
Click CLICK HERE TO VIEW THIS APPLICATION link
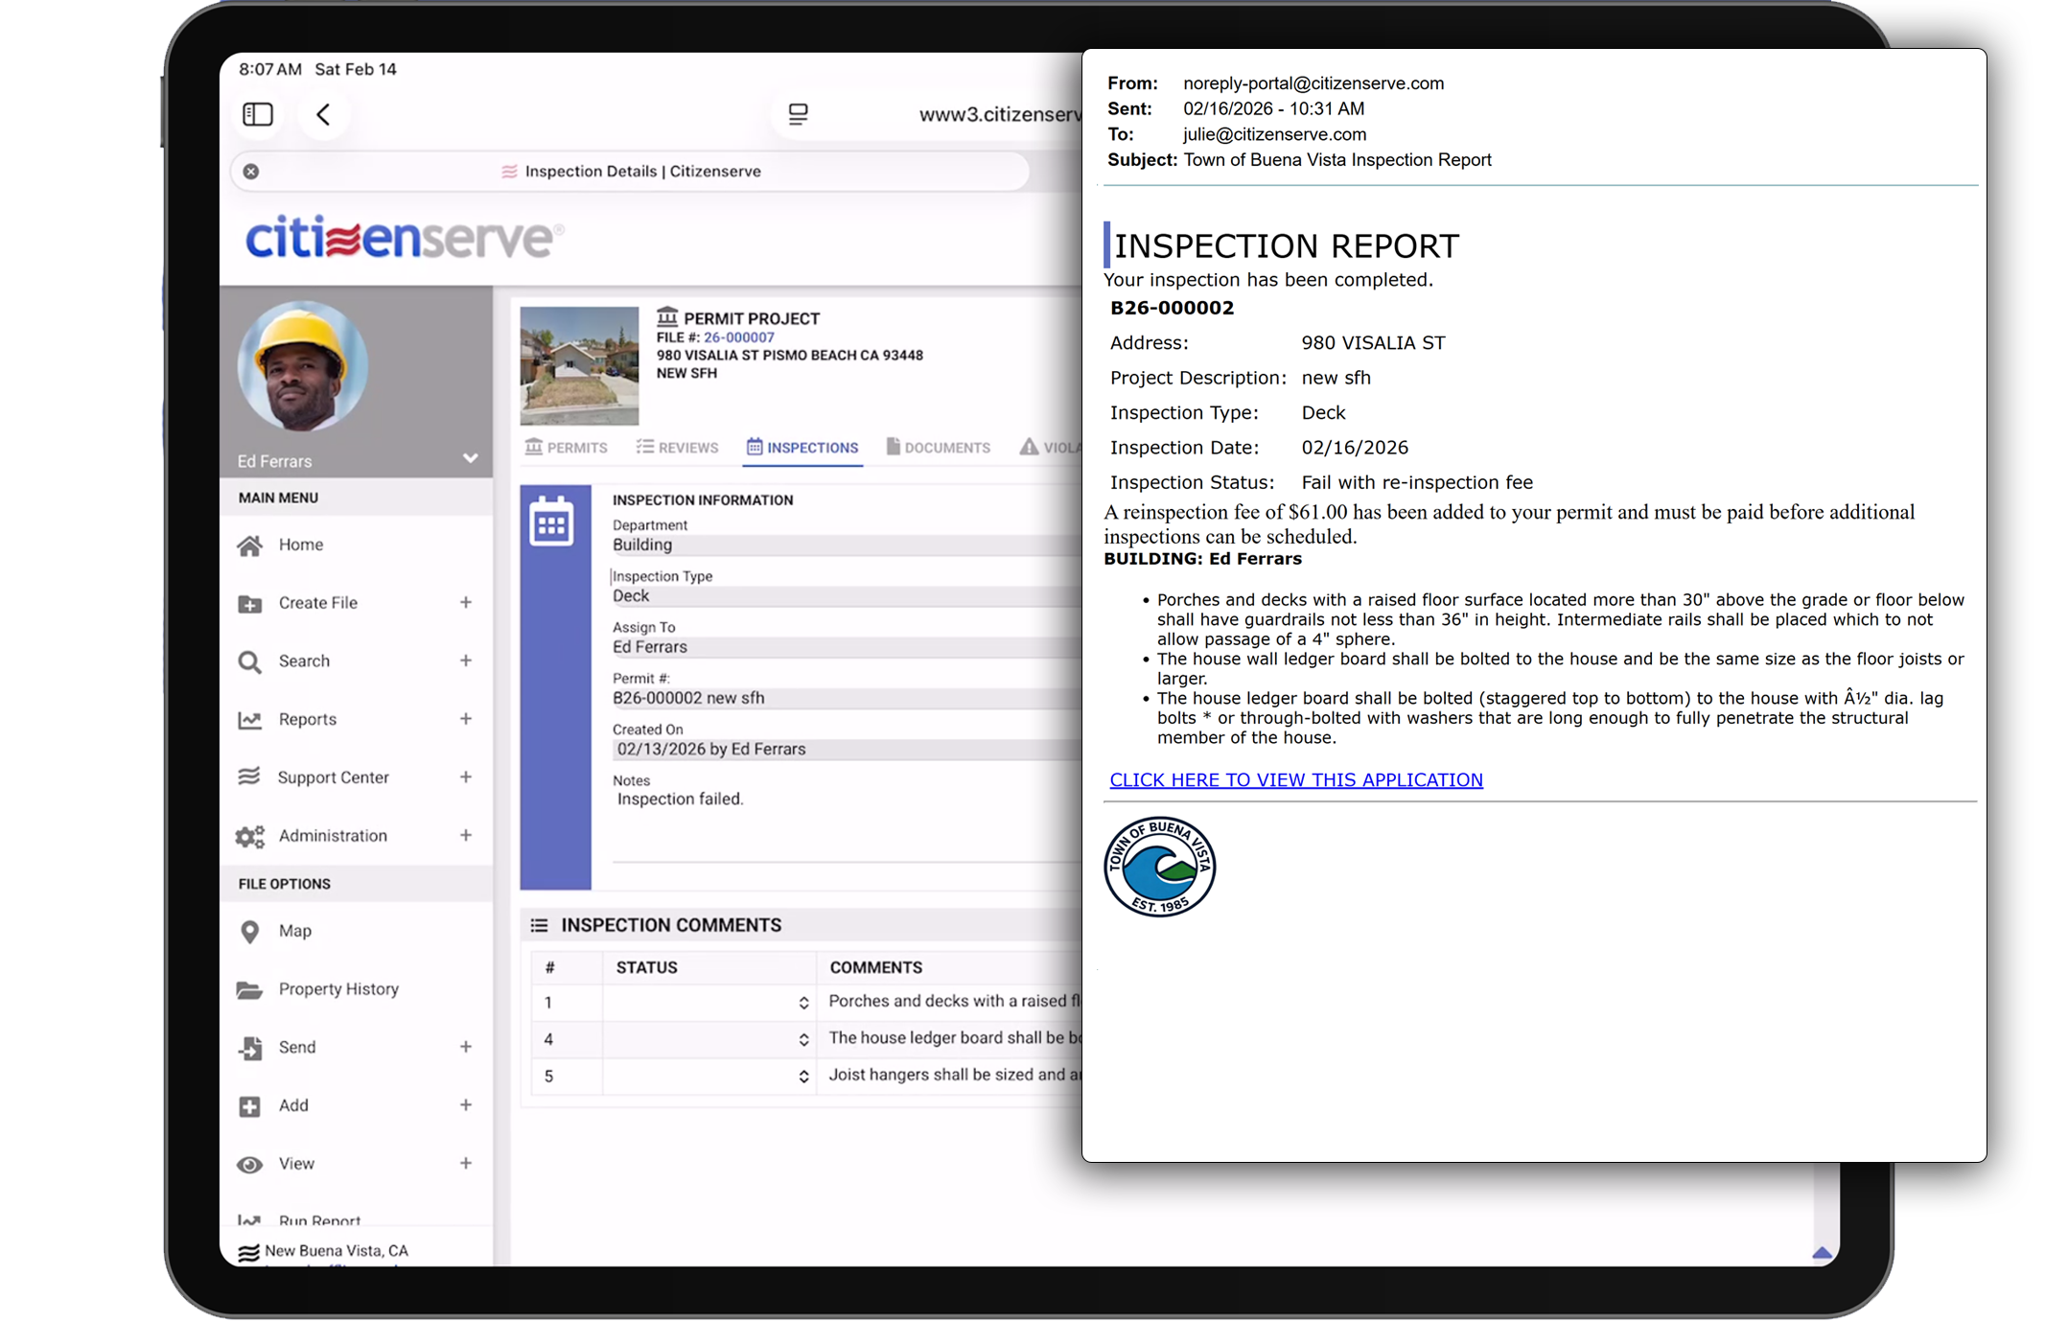1295,779
